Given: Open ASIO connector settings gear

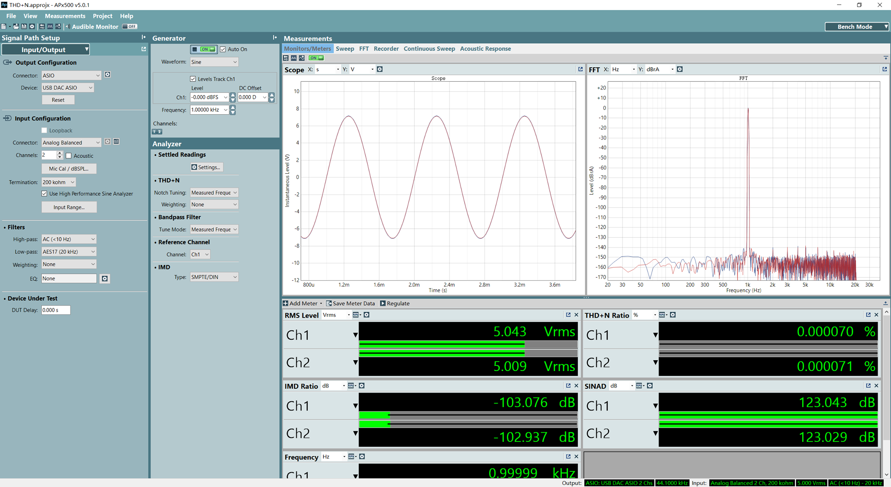Looking at the screenshot, I should (107, 75).
